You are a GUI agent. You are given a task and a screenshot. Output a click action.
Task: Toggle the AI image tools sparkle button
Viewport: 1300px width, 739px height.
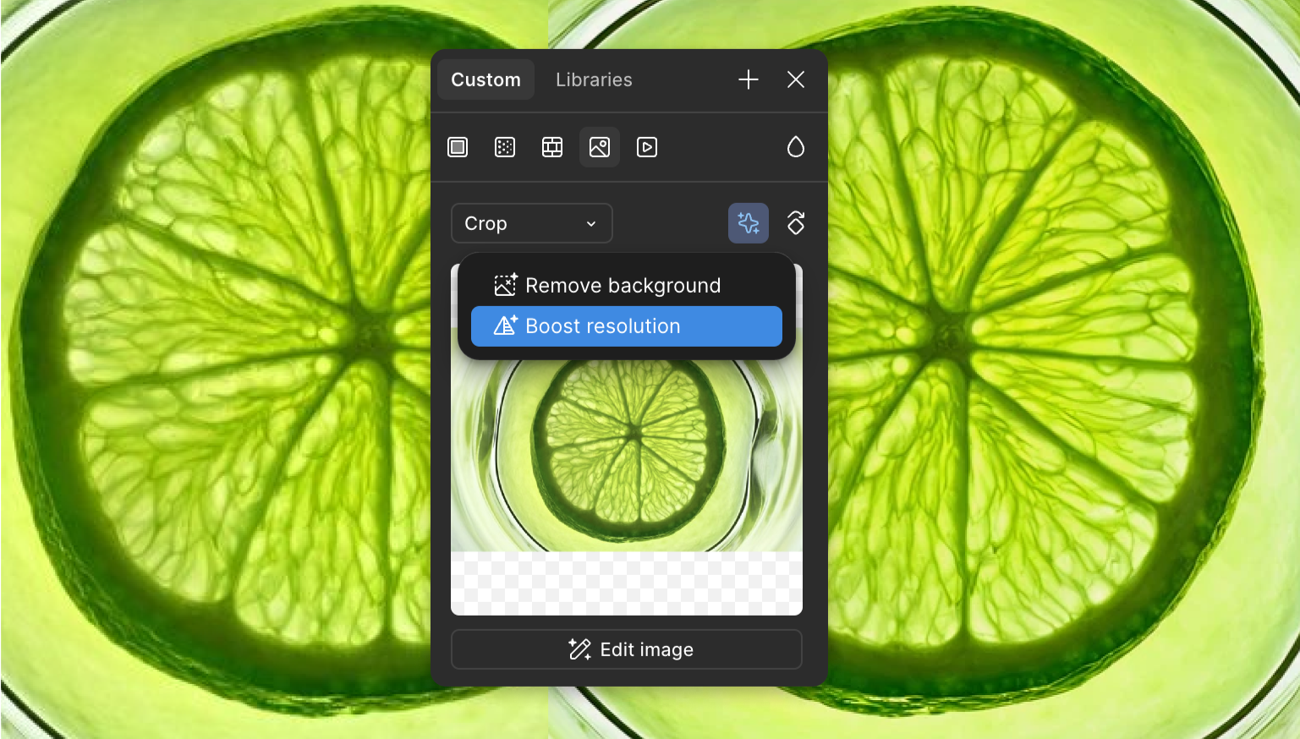click(x=749, y=223)
